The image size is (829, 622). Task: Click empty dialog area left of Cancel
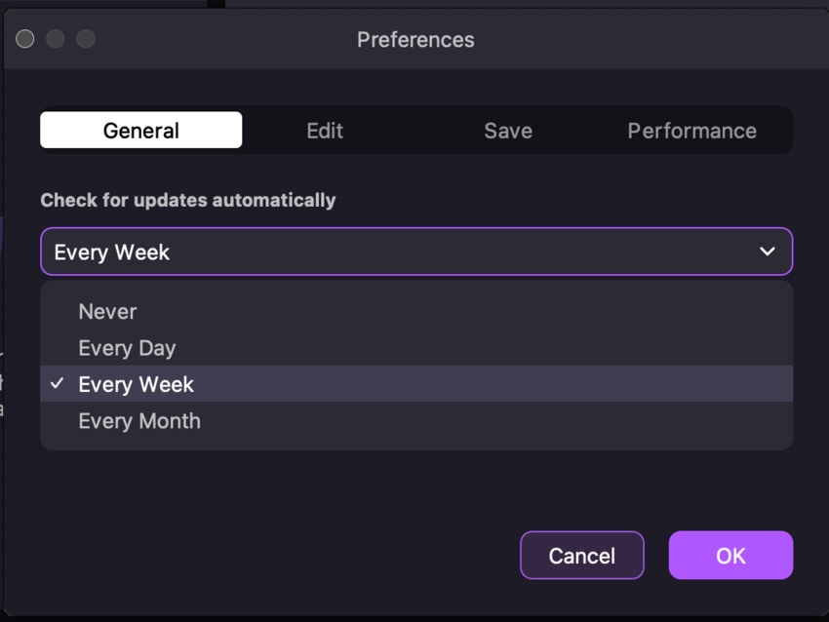[273, 556]
